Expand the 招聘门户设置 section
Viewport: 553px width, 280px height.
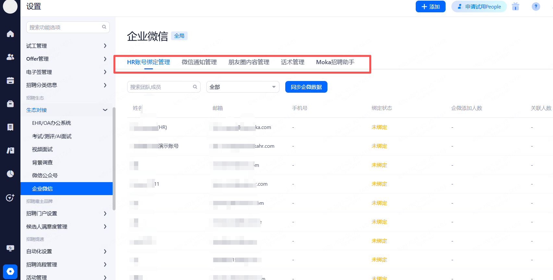pyautogui.click(x=67, y=213)
